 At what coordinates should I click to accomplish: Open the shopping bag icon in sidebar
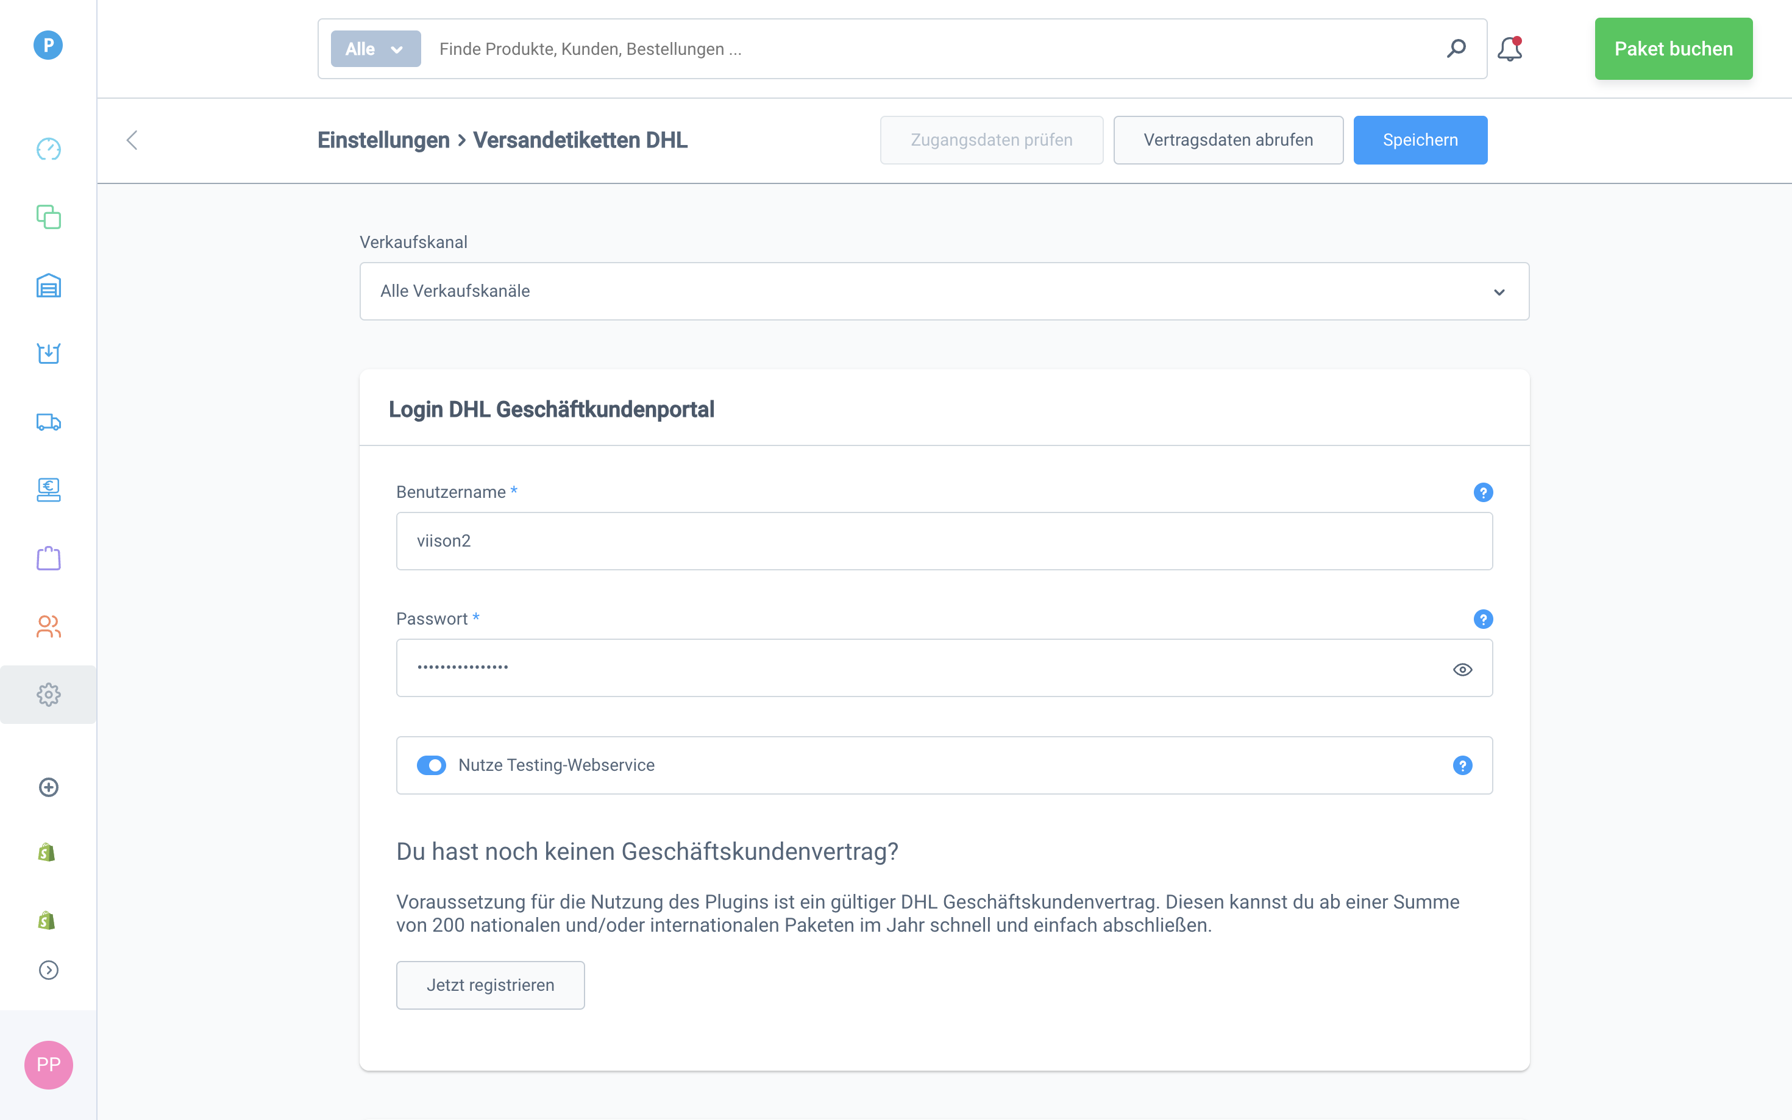pyautogui.click(x=48, y=559)
